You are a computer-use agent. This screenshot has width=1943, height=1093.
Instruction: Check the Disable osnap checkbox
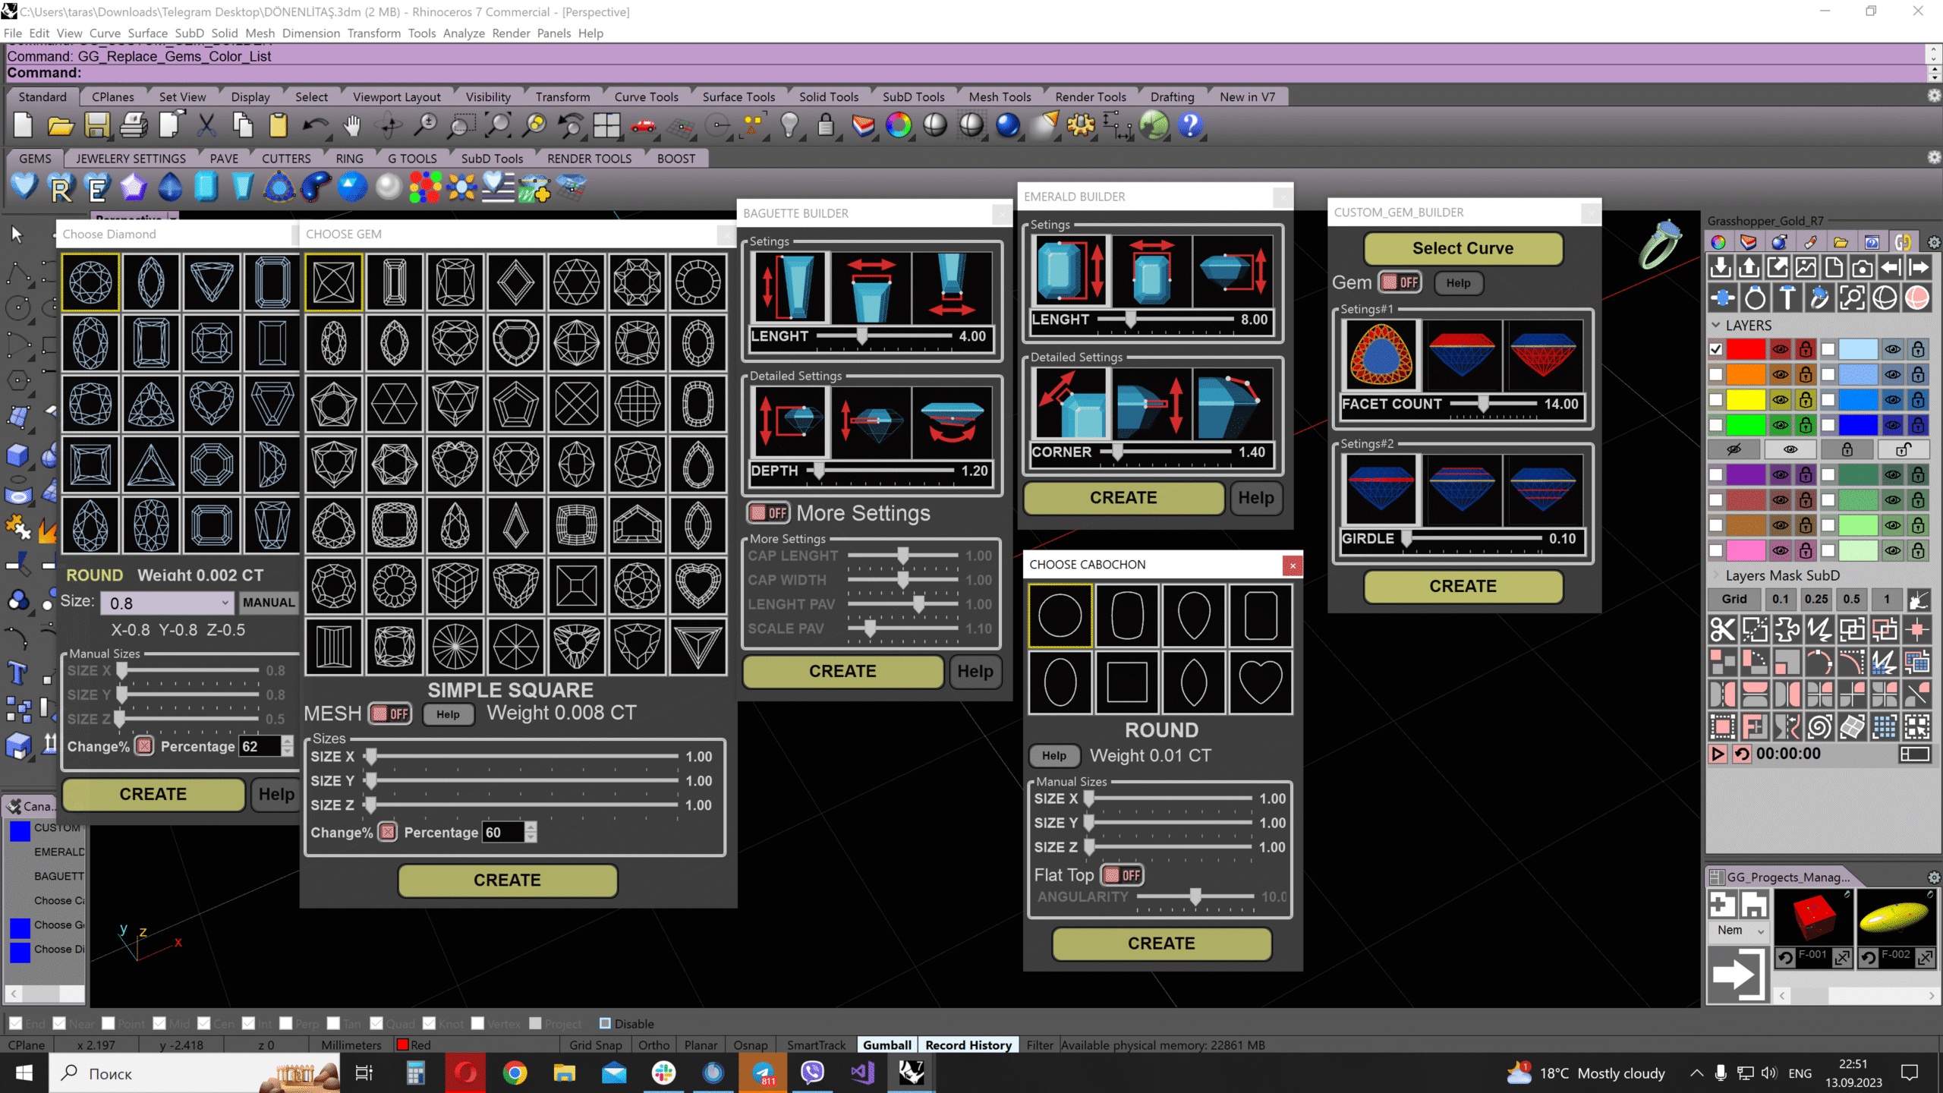click(605, 1023)
